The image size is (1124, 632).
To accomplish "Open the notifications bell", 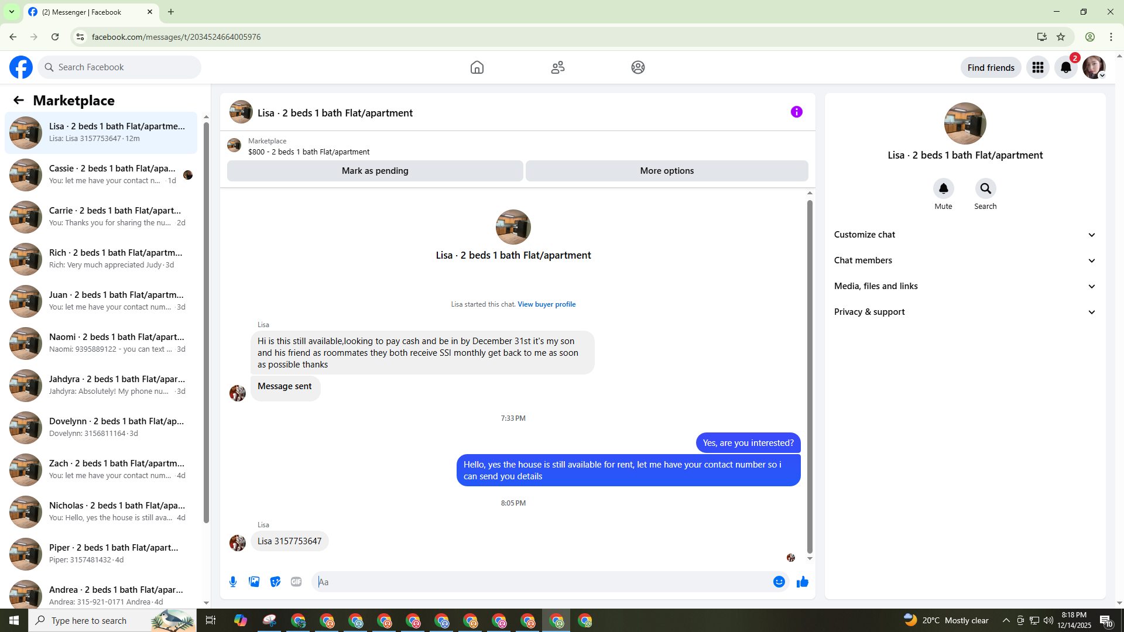I will pyautogui.click(x=1065, y=67).
